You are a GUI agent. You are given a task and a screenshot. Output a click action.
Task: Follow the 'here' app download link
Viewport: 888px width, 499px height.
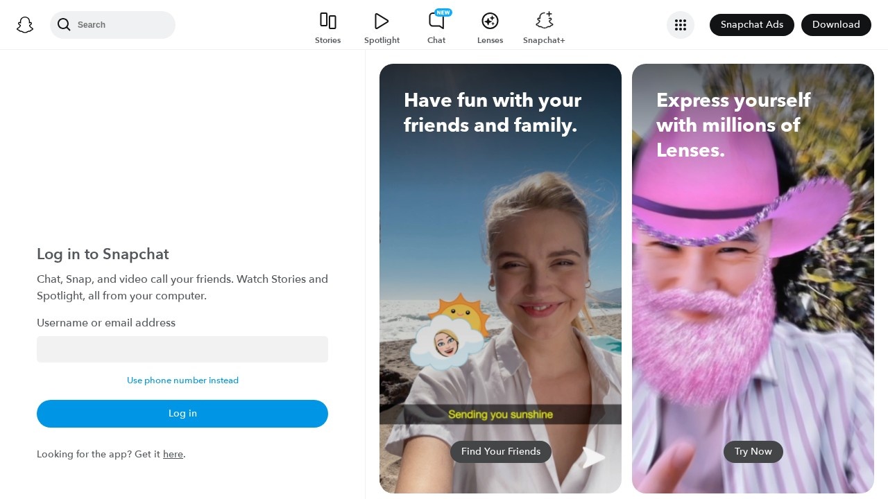point(173,455)
